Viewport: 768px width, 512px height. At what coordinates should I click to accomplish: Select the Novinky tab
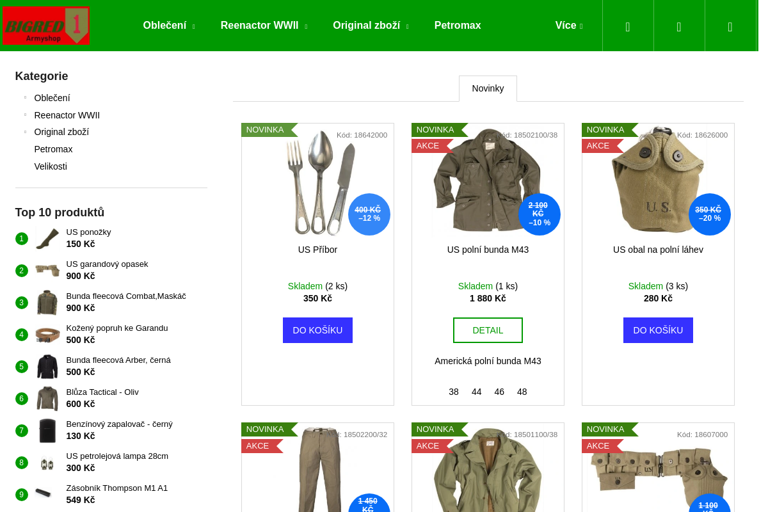(488, 88)
